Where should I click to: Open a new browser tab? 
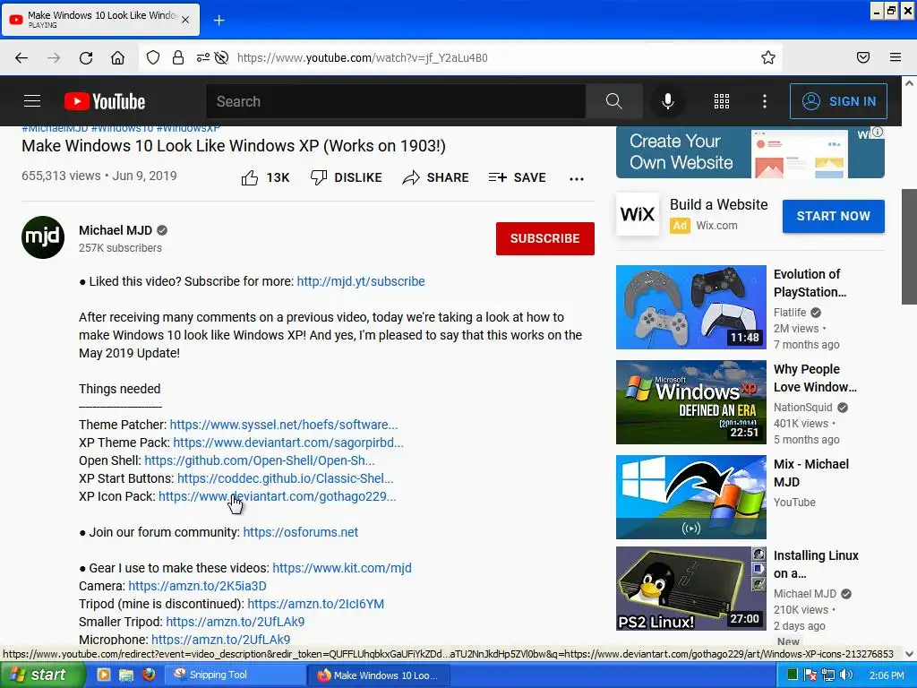point(219,21)
